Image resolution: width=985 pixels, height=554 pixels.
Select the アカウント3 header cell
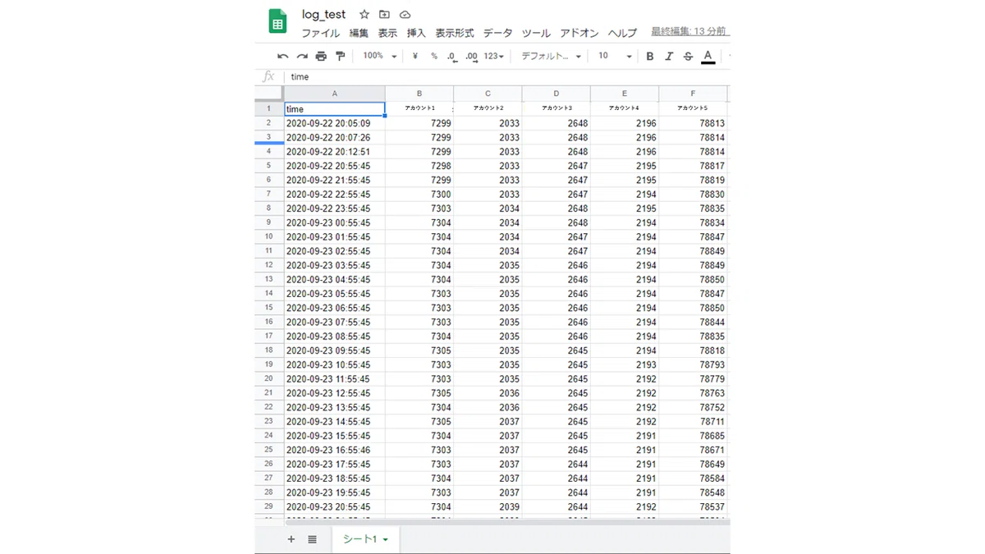pyautogui.click(x=556, y=108)
